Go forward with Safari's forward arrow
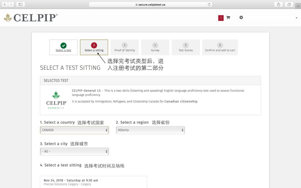The width and height of the screenshot is (301, 188). point(11,4)
